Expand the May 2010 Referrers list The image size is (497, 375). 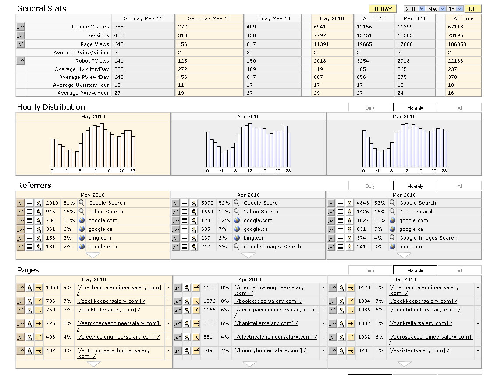pos(93,255)
